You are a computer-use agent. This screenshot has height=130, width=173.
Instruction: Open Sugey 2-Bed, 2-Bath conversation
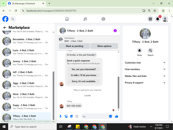pyautogui.click(x=26, y=107)
